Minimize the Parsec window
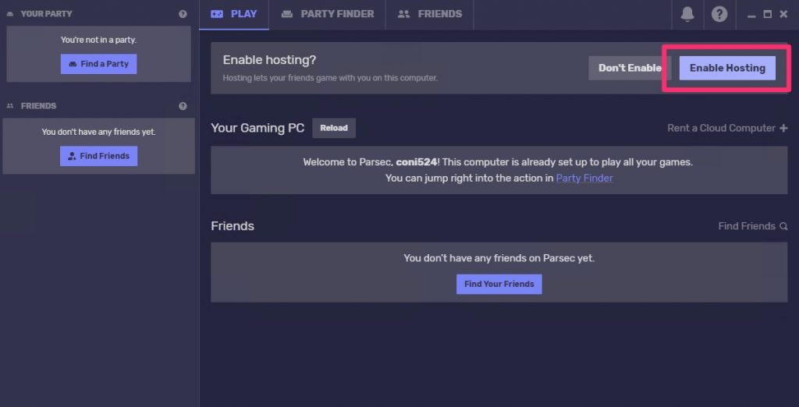799x407 pixels. (751, 15)
